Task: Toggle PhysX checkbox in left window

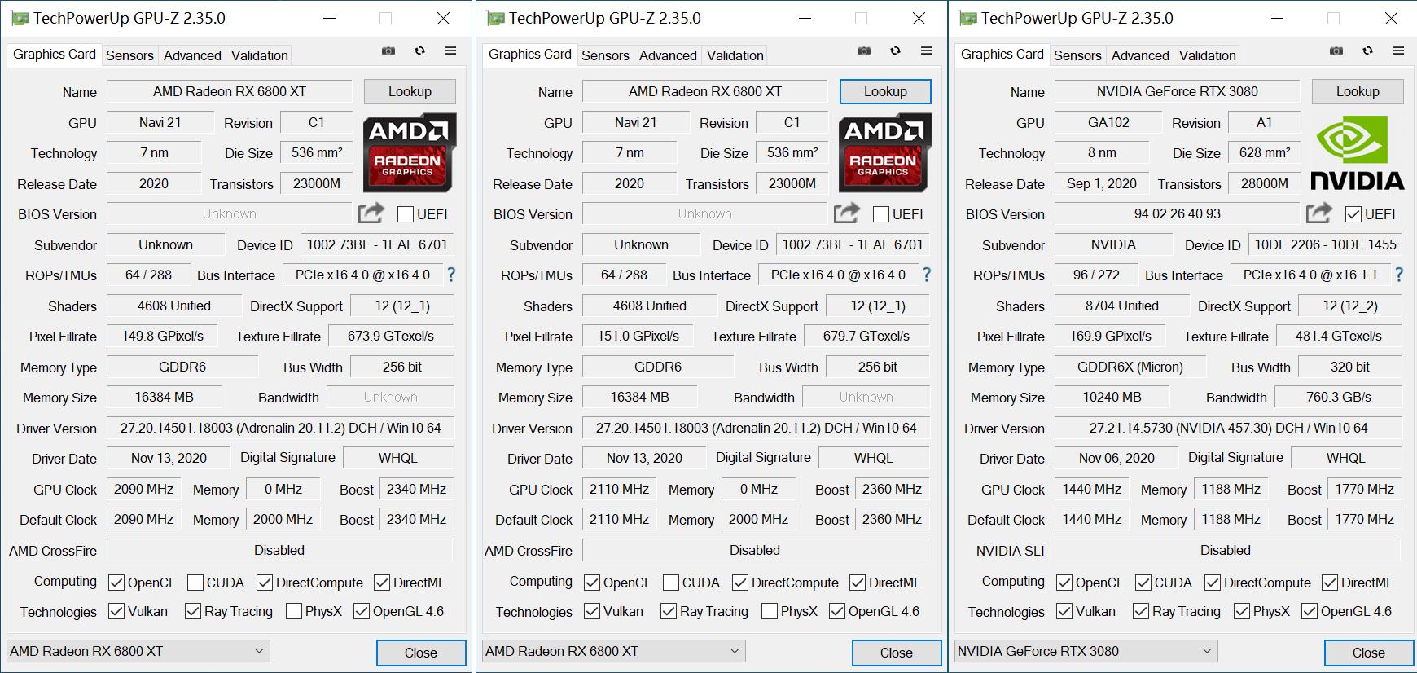Action: tap(294, 611)
